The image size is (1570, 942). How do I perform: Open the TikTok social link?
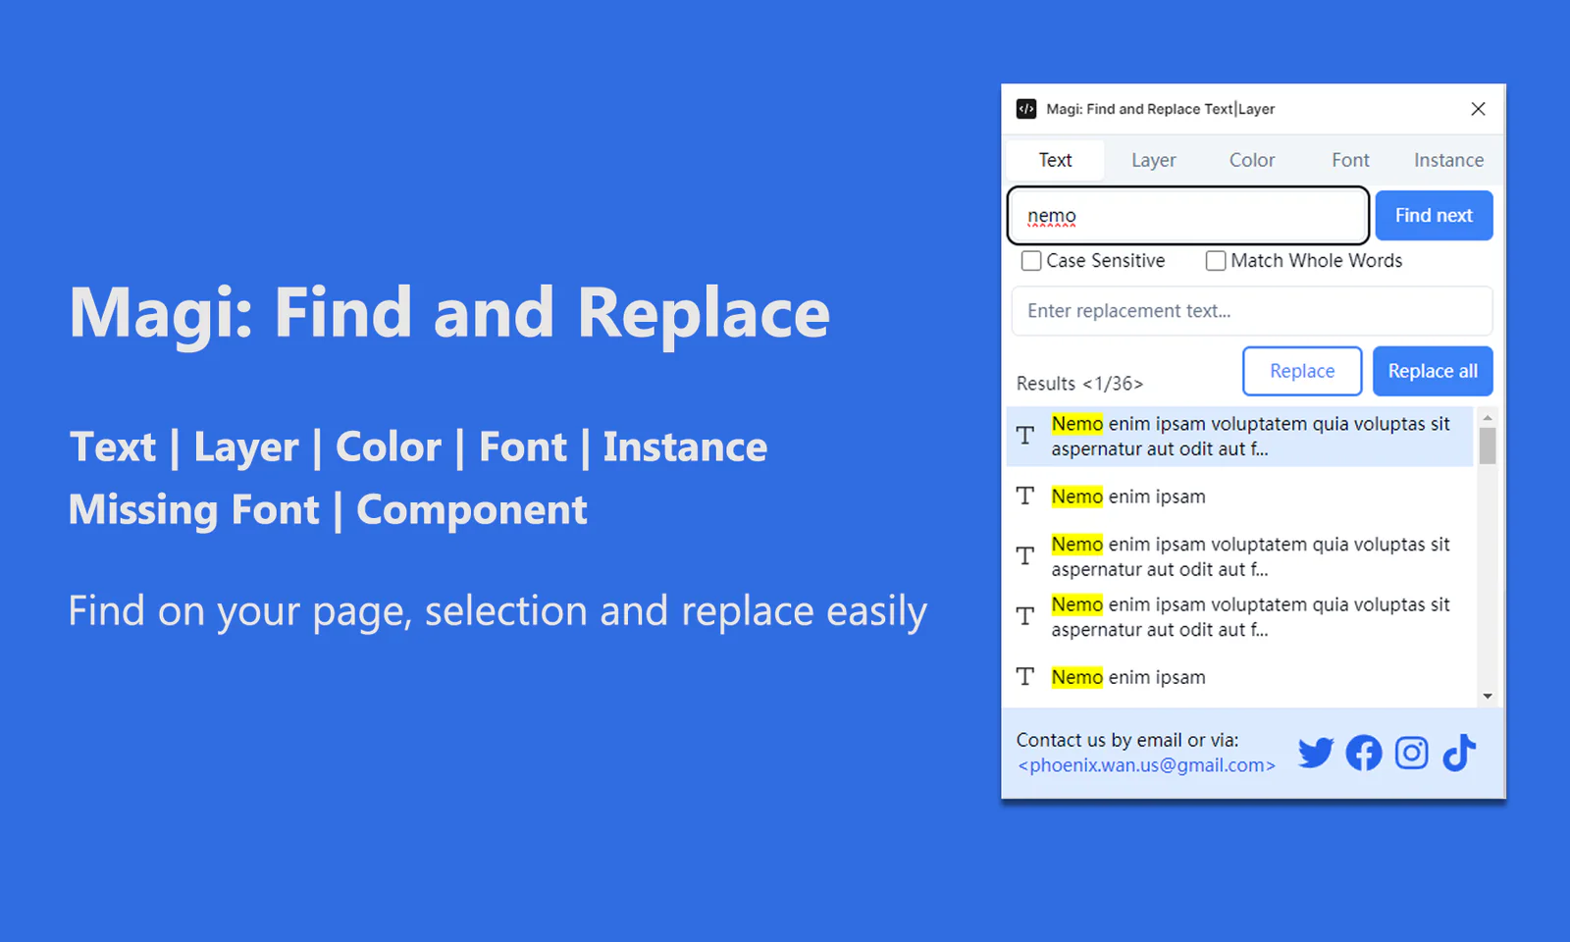tap(1459, 753)
